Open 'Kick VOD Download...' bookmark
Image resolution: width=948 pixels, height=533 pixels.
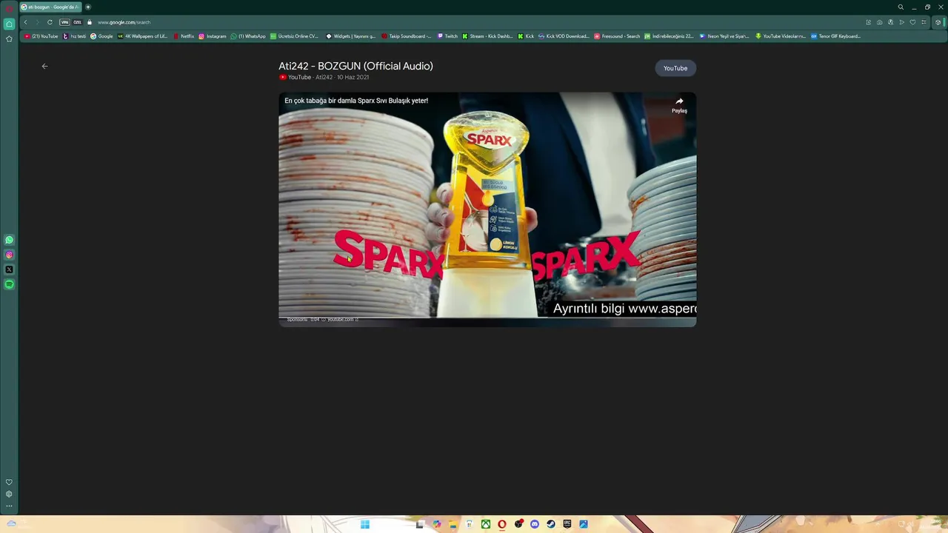564,36
